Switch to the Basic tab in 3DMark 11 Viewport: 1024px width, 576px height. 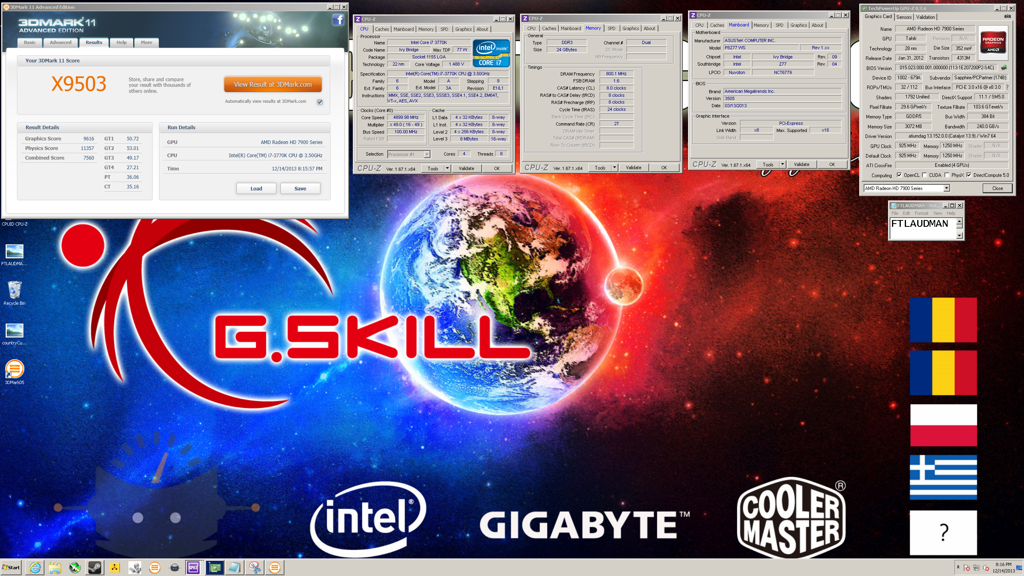(x=30, y=42)
